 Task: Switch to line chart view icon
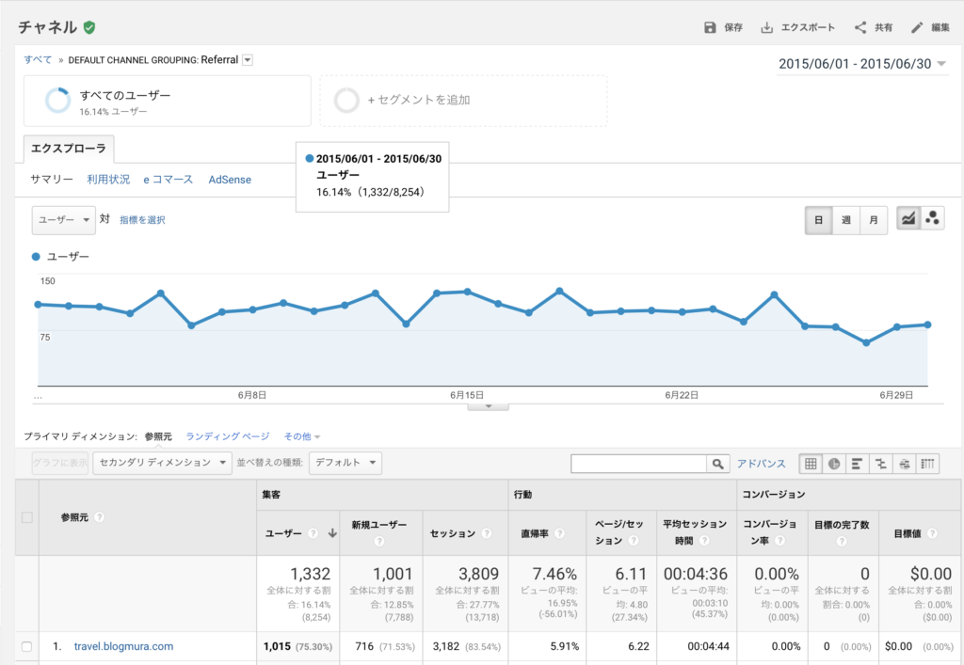(908, 218)
